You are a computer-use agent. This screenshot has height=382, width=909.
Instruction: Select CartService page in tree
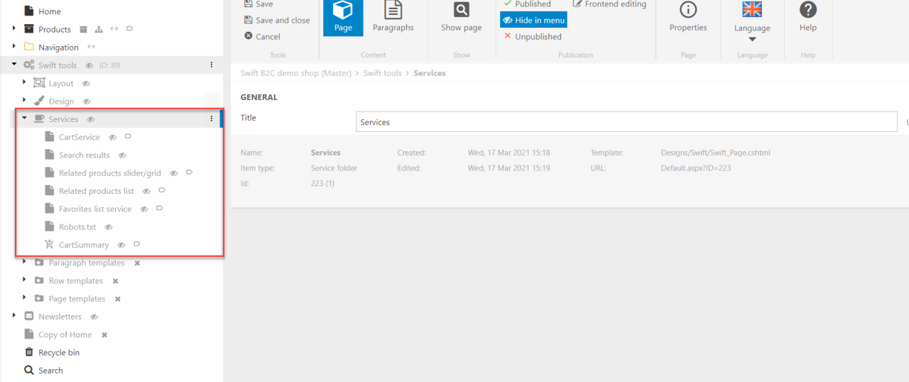tap(79, 137)
